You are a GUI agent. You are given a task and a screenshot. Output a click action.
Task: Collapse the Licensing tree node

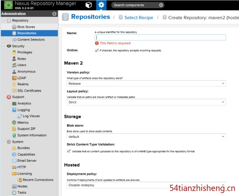click(9, 174)
